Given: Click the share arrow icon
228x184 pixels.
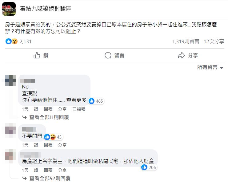Looking at the screenshot, I should pyautogui.click(x=181, y=56).
